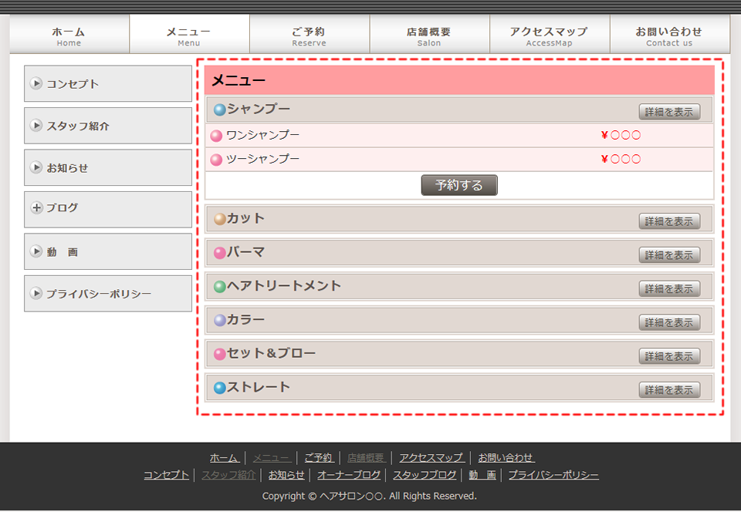Image resolution: width=741 pixels, height=512 pixels.
Task: Click the pink bullet beside ツーシャンプー
Action: 216,160
